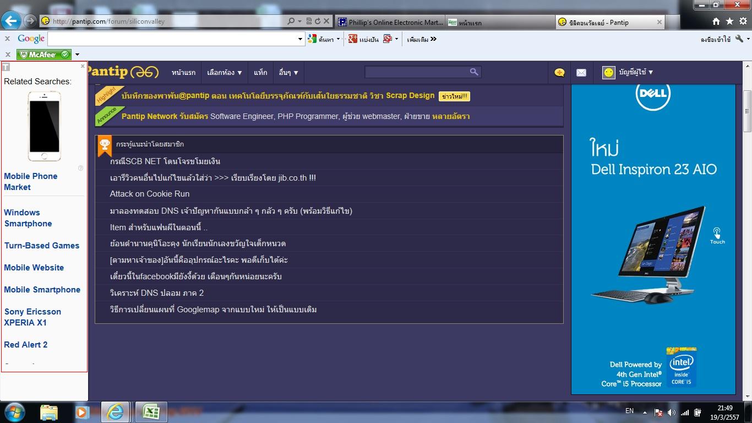The image size is (752, 423).
Task: Close the Google toolbar
Action: tap(8, 39)
